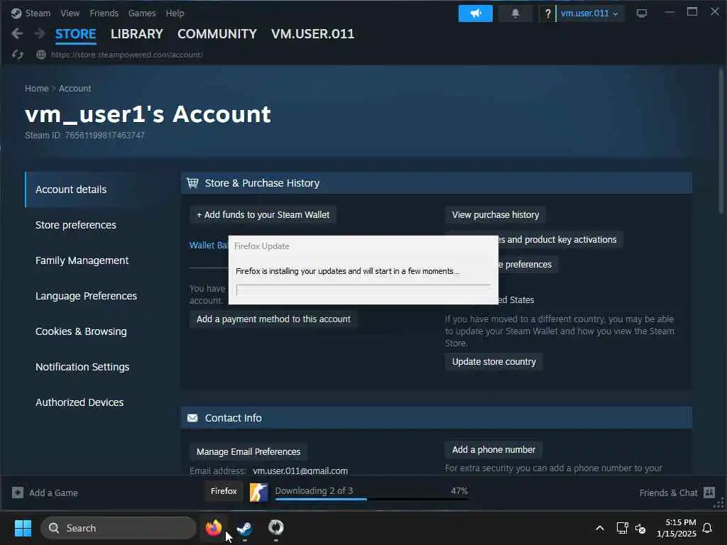
Task: Click the 47% download percentage text
Action: coord(459,491)
